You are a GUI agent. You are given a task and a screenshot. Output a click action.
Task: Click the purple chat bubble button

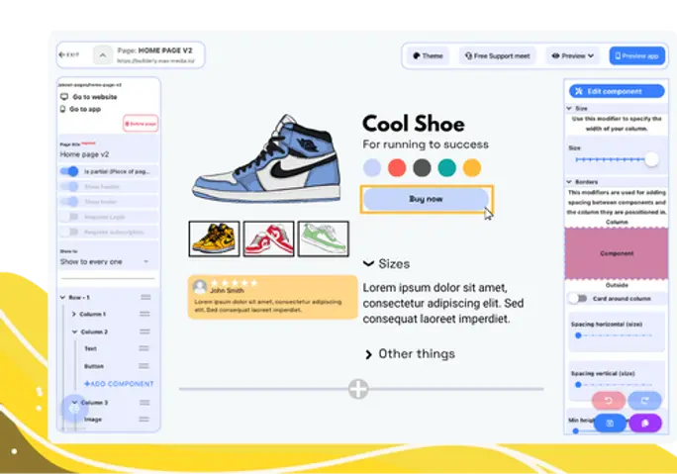pos(644,423)
